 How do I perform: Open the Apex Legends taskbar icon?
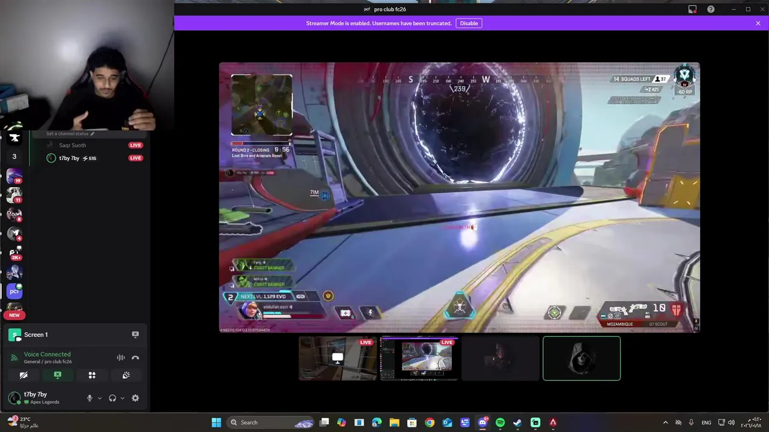(553, 422)
